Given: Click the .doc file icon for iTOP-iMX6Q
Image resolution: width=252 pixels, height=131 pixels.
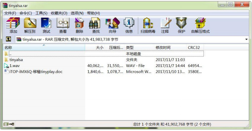Looking at the screenshot, I should click(6, 71).
